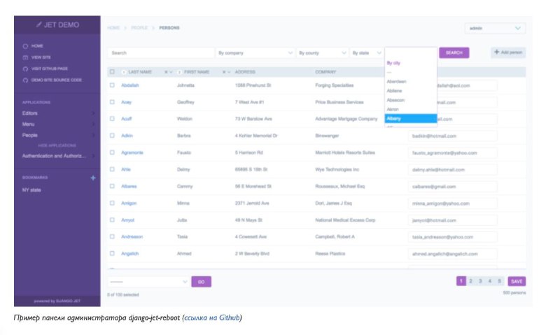Click the PEOPLE breadcrumb link
The height and width of the screenshot is (335, 560).
point(139,28)
